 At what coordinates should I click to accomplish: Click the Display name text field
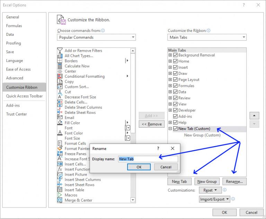148,159
